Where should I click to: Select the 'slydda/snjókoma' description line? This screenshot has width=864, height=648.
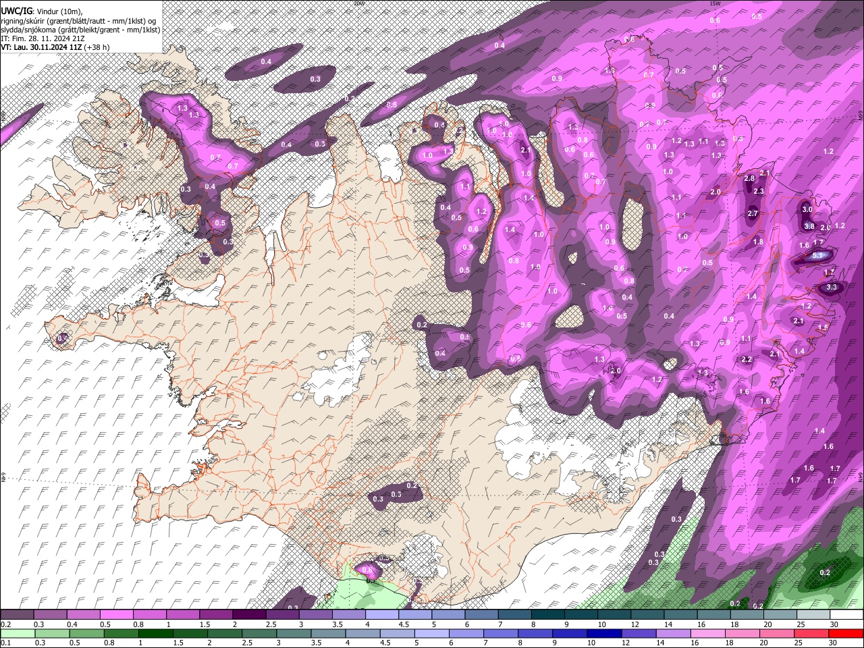pos(81,30)
